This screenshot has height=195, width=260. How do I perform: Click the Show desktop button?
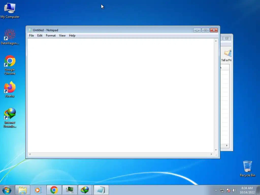(258, 190)
